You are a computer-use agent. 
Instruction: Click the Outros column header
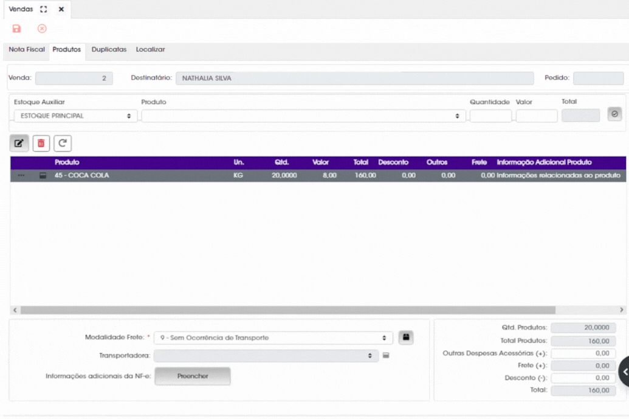[437, 162]
